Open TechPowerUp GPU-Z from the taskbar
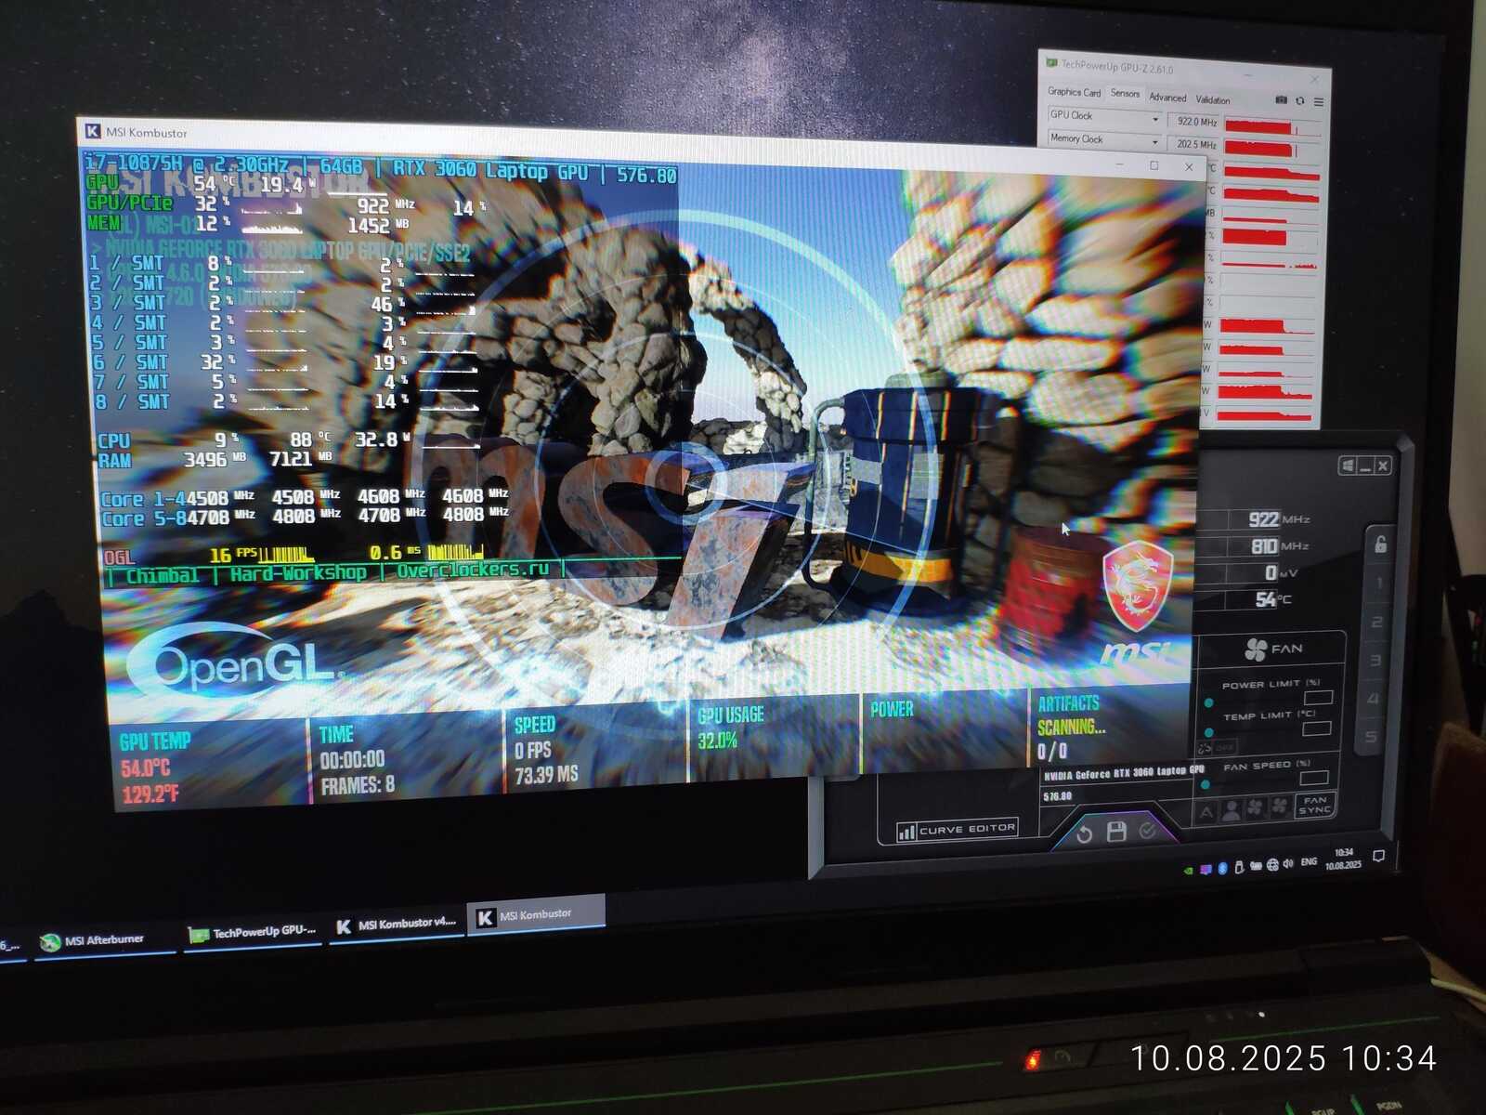1486x1115 pixels. pyautogui.click(x=253, y=932)
